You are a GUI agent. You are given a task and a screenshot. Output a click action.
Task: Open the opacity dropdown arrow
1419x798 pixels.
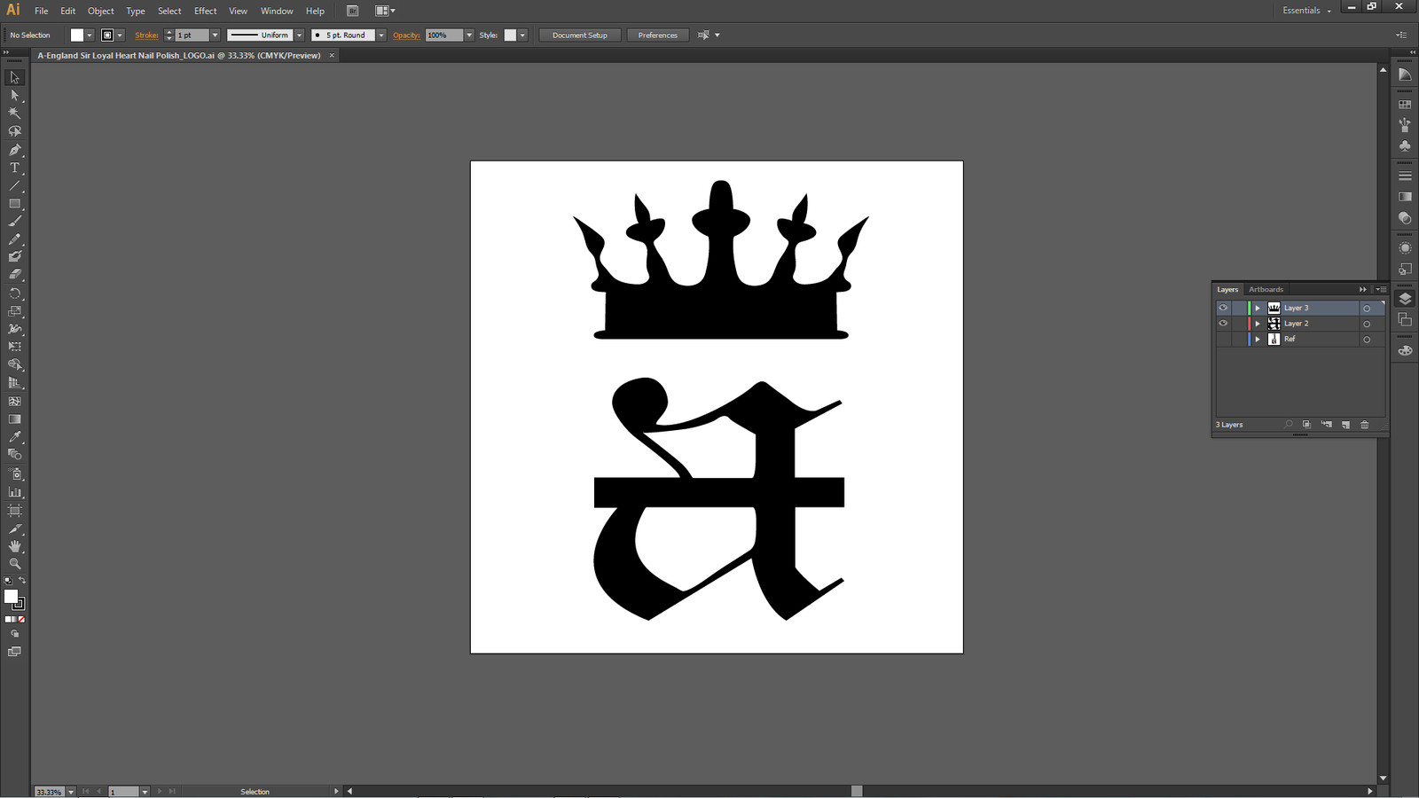tap(469, 35)
